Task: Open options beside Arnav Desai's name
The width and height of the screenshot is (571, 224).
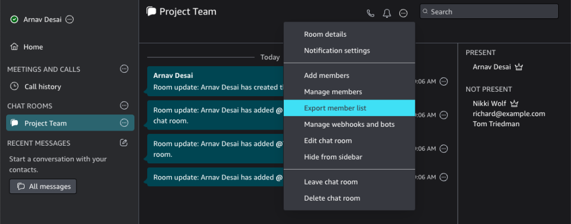Action: [70, 19]
